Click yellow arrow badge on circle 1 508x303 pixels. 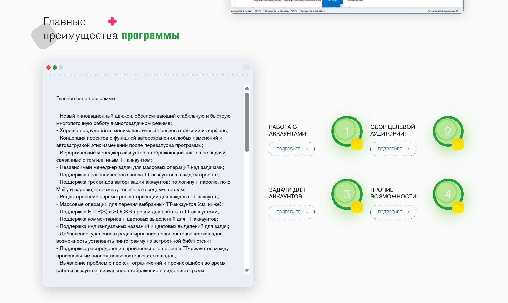[x=357, y=144]
